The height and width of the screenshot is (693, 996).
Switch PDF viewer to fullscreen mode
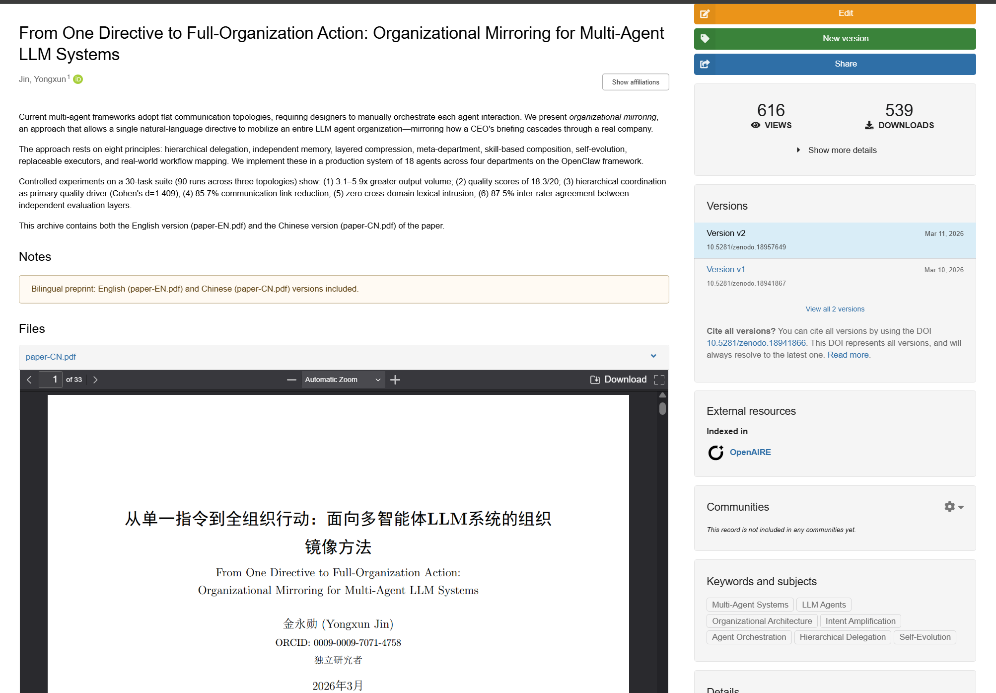click(x=659, y=380)
